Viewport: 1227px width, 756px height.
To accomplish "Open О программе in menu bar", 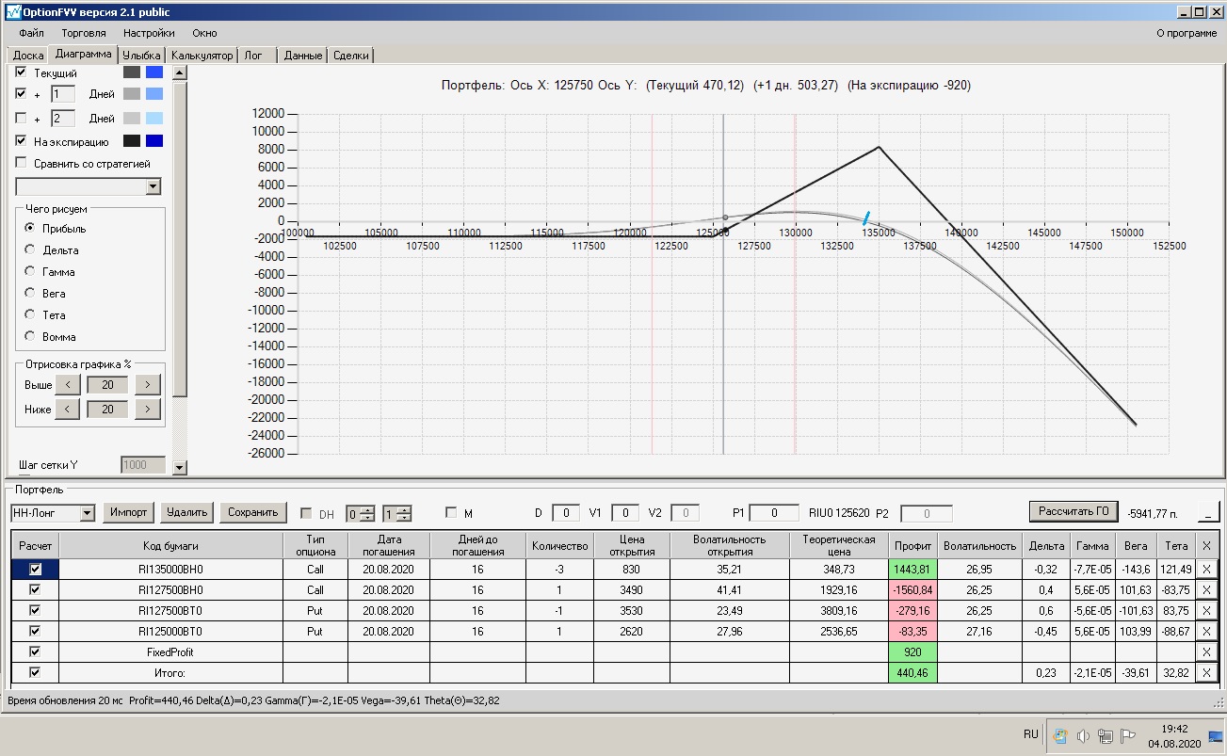I will point(1187,33).
